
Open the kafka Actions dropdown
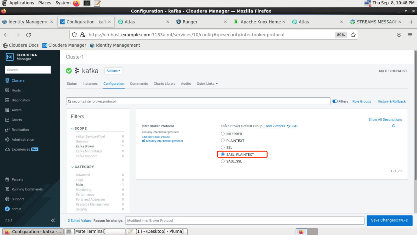pos(113,71)
